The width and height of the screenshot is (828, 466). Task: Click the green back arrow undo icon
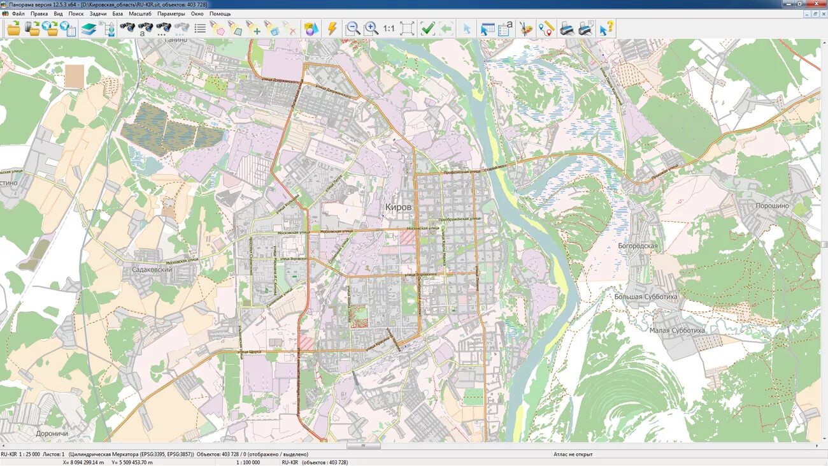click(x=446, y=28)
